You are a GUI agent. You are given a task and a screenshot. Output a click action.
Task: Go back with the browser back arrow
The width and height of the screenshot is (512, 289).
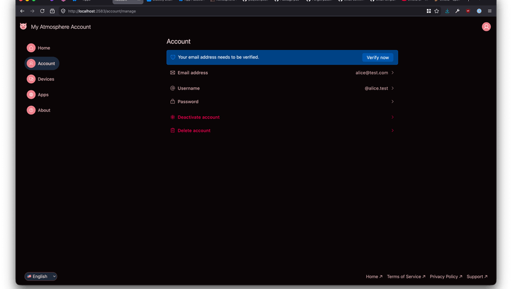click(x=22, y=11)
